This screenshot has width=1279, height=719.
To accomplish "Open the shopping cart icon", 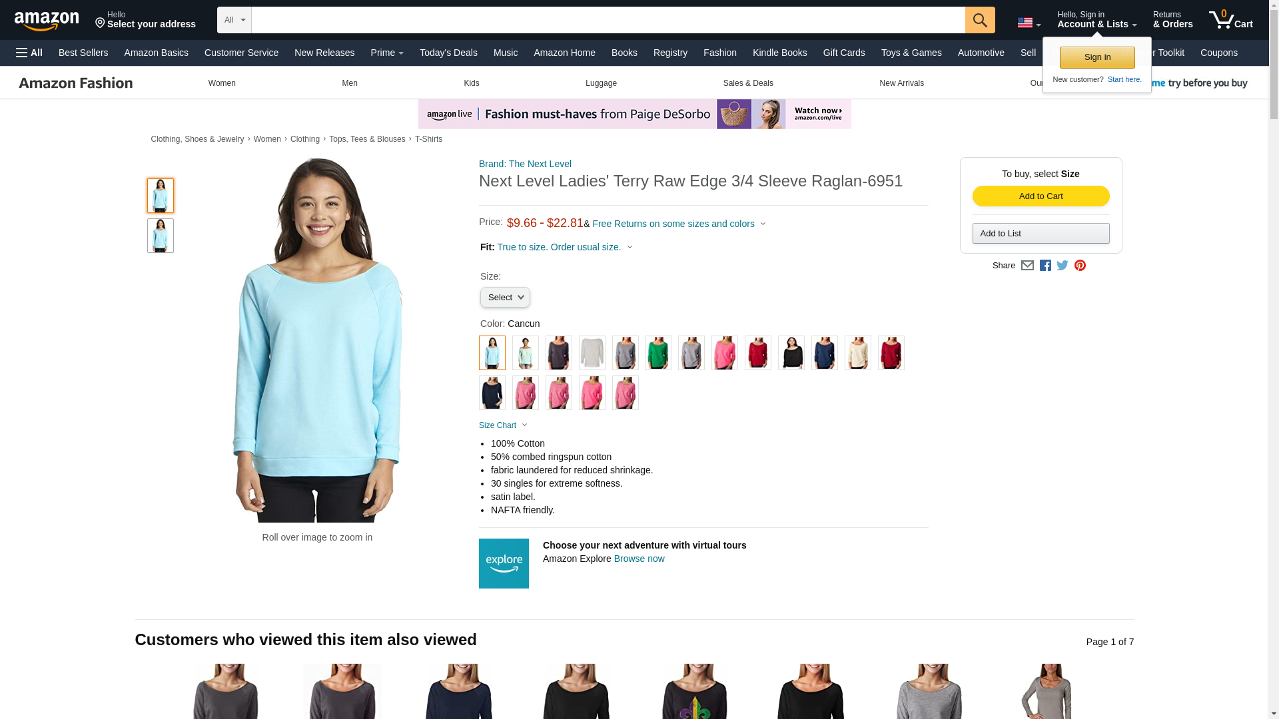I will 1230,19.
